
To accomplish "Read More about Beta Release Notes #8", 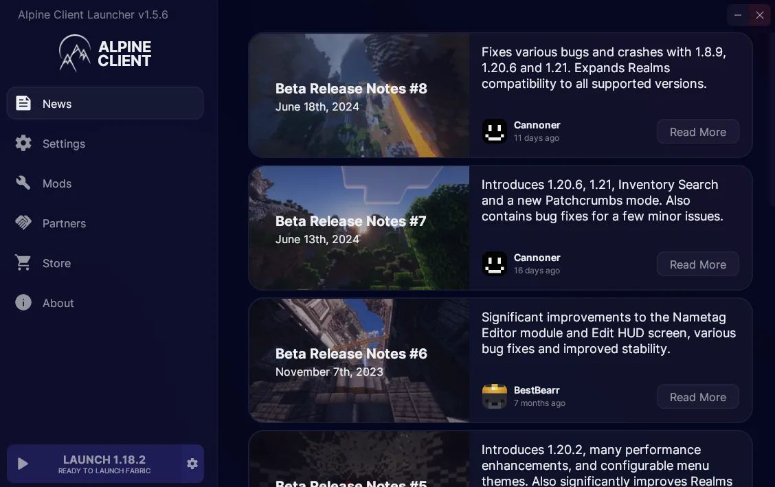I will (698, 132).
